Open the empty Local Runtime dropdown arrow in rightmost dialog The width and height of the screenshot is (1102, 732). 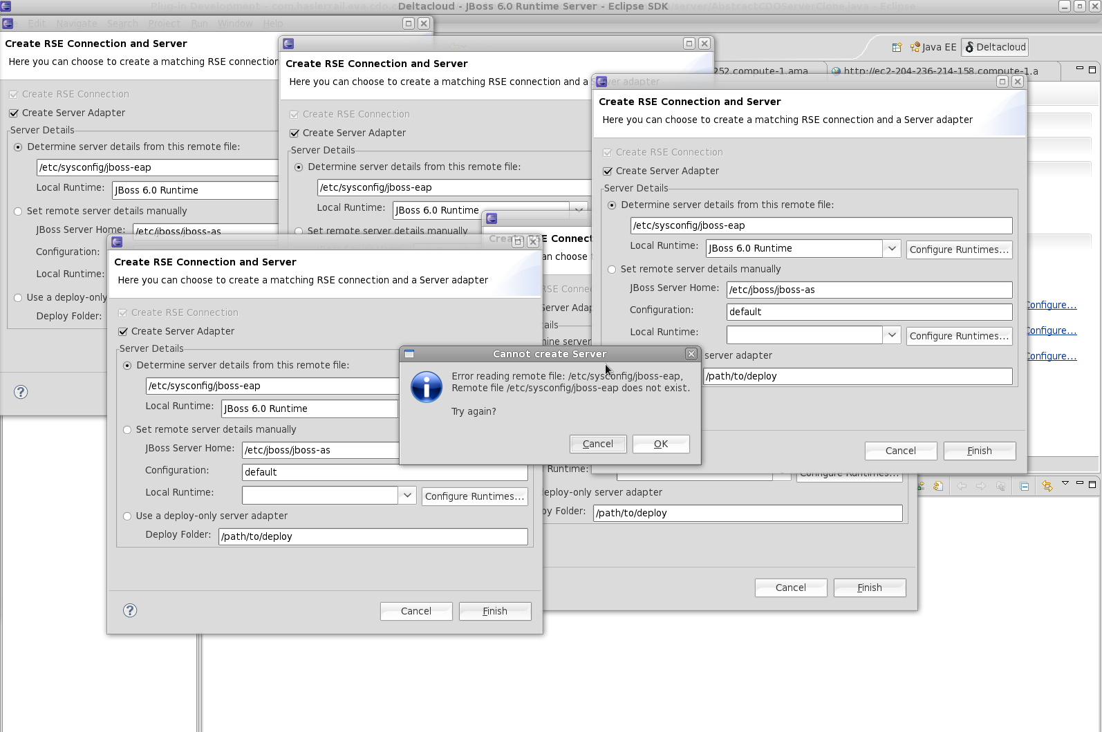coord(892,335)
